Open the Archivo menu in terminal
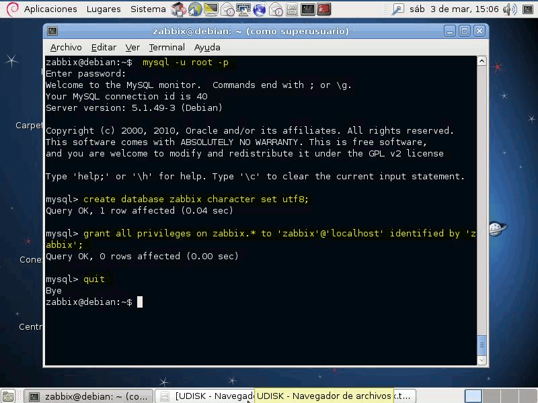The height and width of the screenshot is (403, 538). (x=66, y=48)
